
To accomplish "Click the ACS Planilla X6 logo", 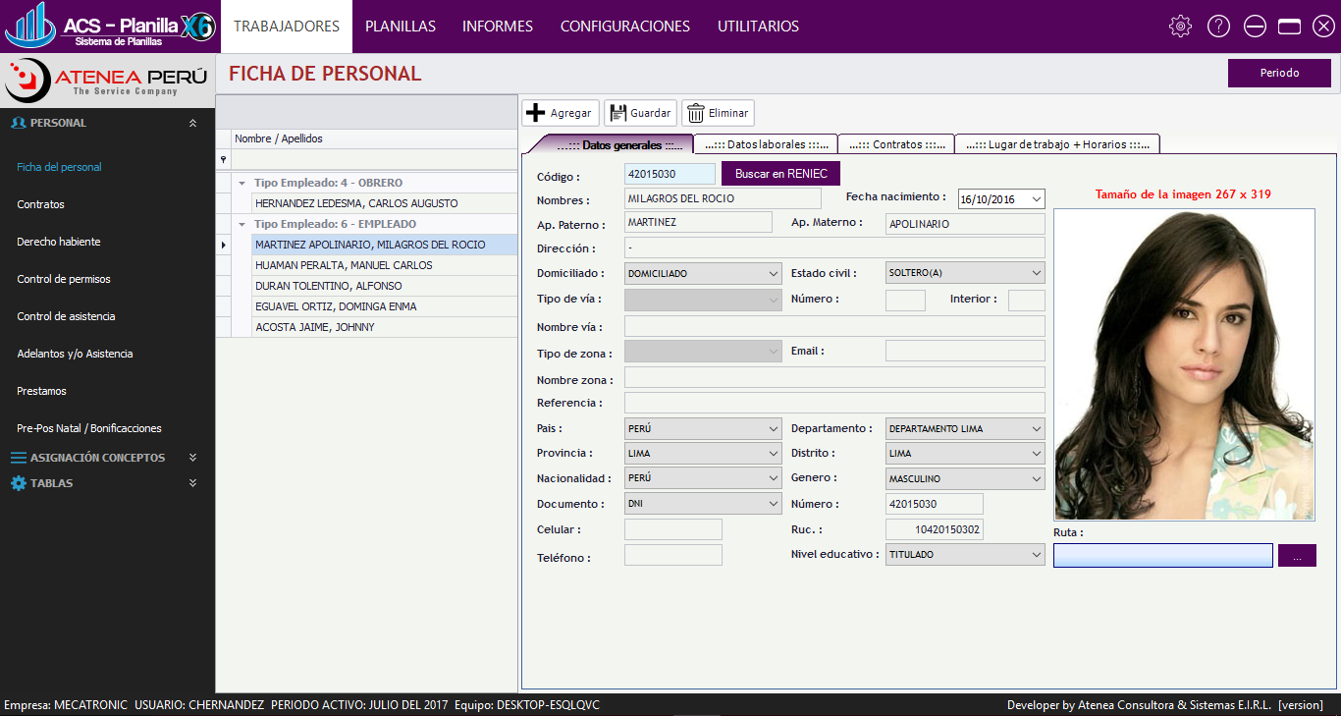I will (109, 26).
